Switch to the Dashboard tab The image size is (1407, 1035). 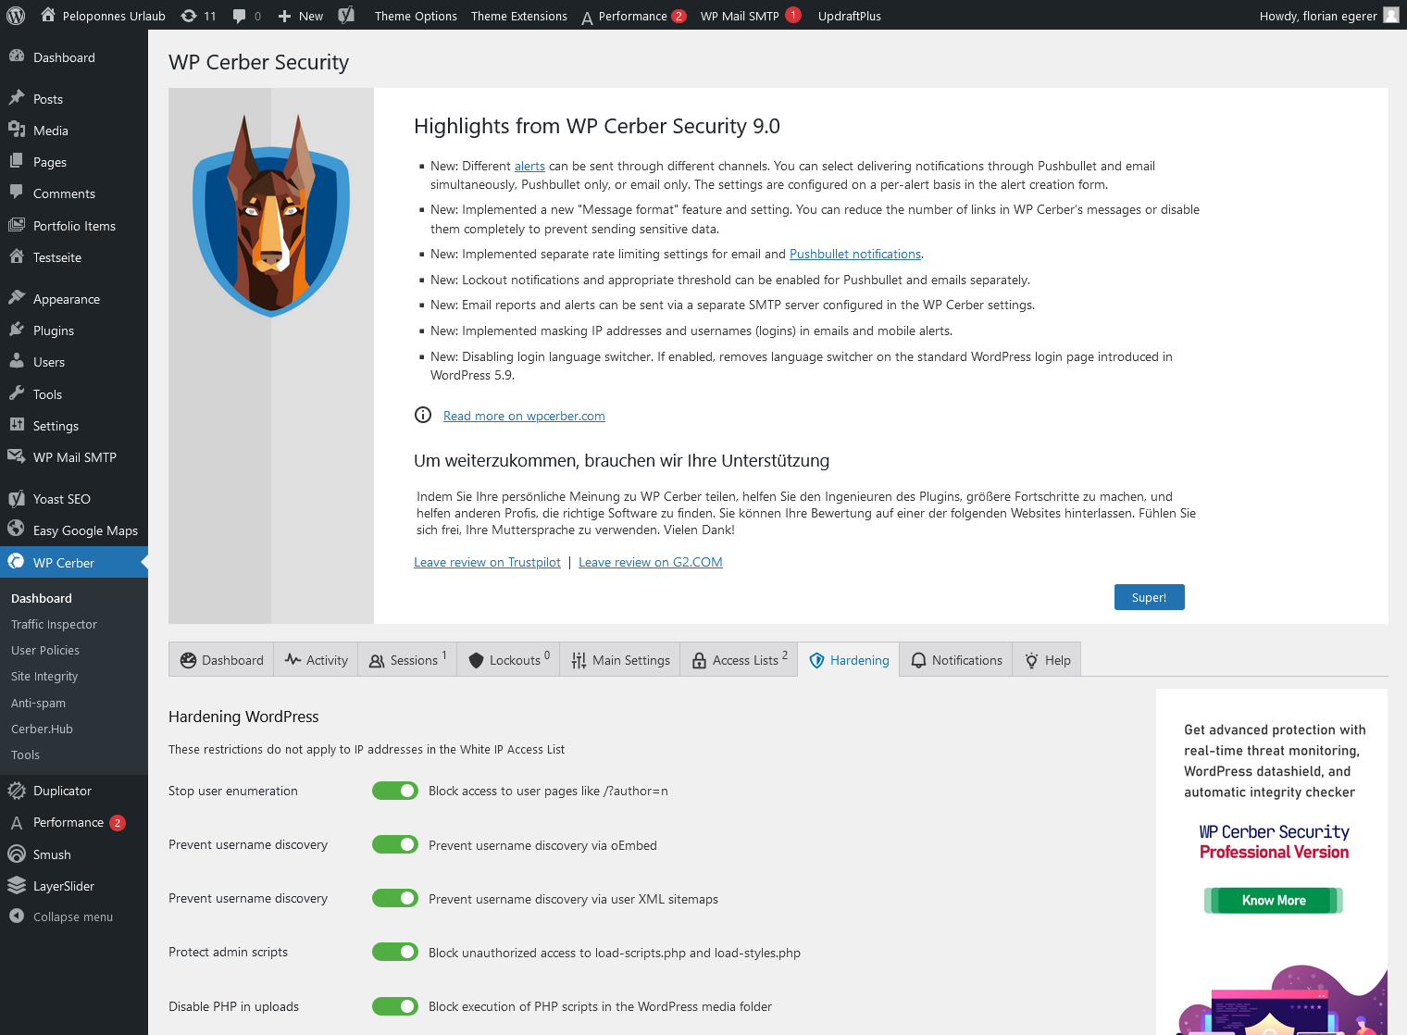tap(221, 660)
